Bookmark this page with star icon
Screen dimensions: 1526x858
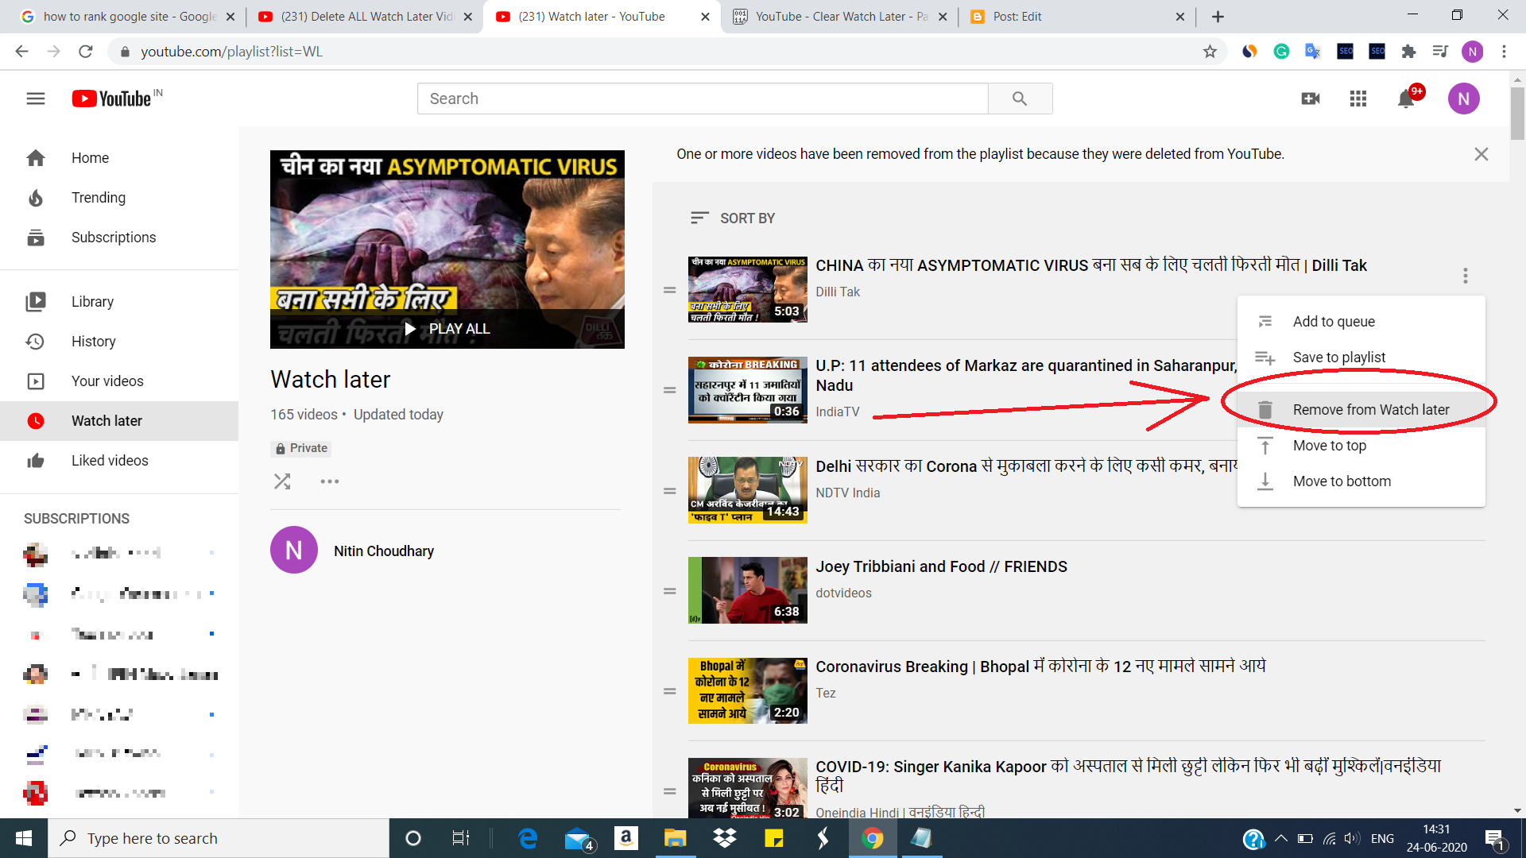pos(1210,52)
